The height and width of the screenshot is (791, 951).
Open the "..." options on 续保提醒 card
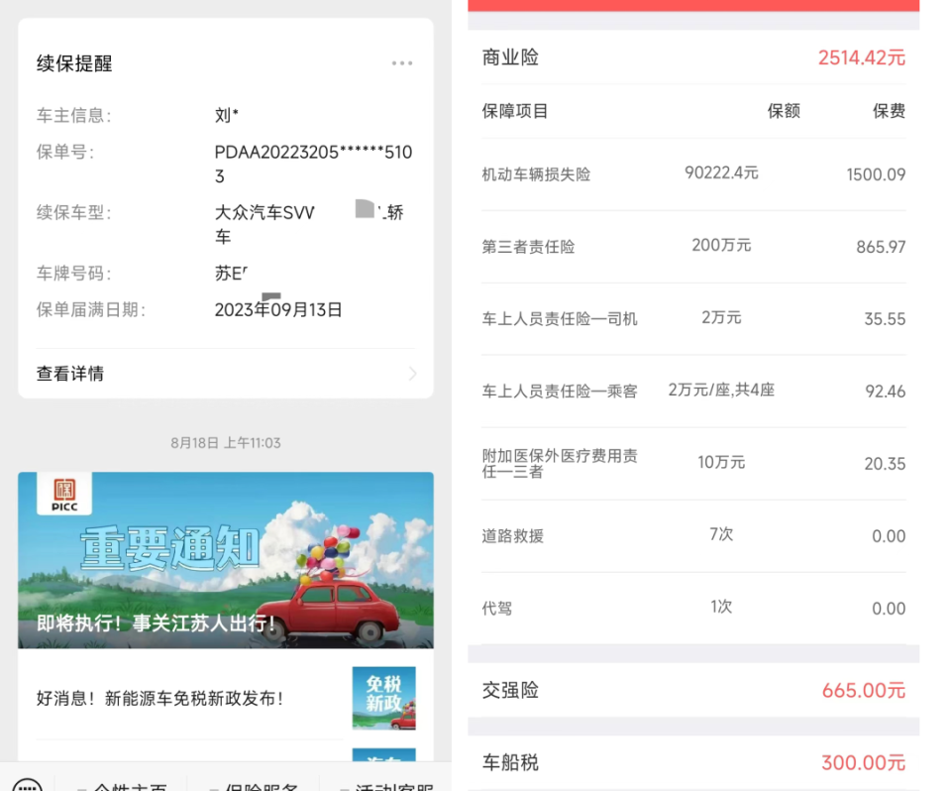tap(402, 62)
